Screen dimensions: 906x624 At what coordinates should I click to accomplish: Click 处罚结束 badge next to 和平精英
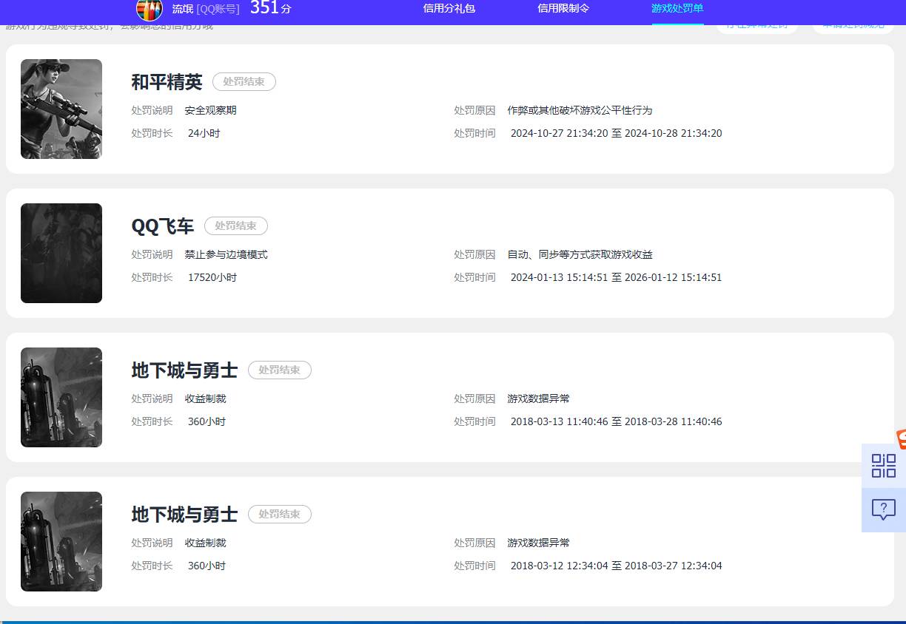(x=244, y=82)
